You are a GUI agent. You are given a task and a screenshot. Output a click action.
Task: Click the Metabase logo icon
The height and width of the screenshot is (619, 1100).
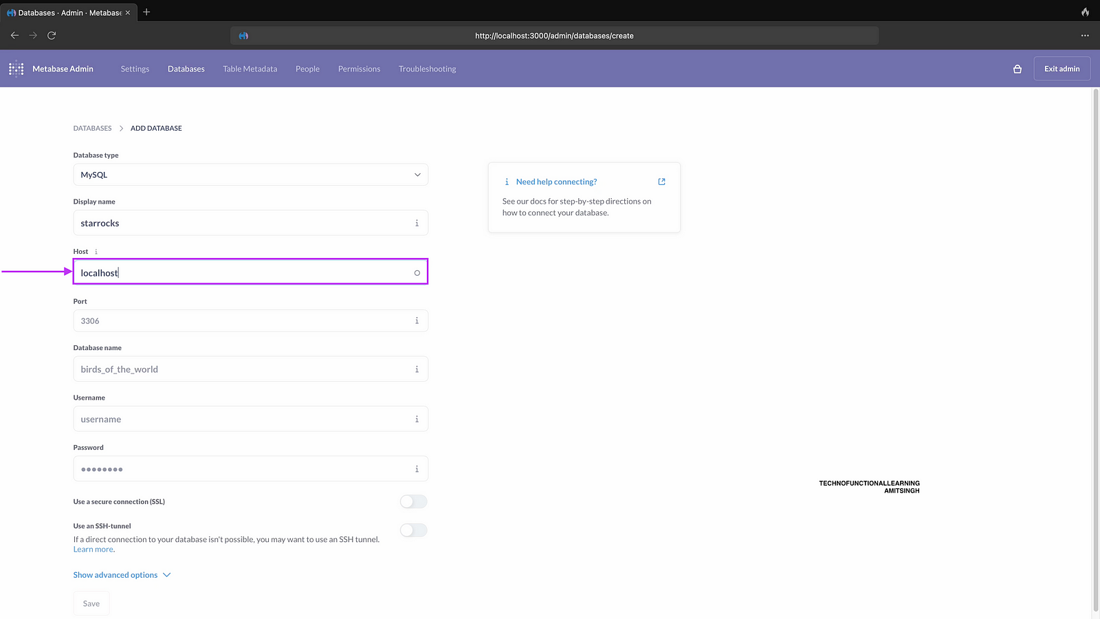(16, 69)
